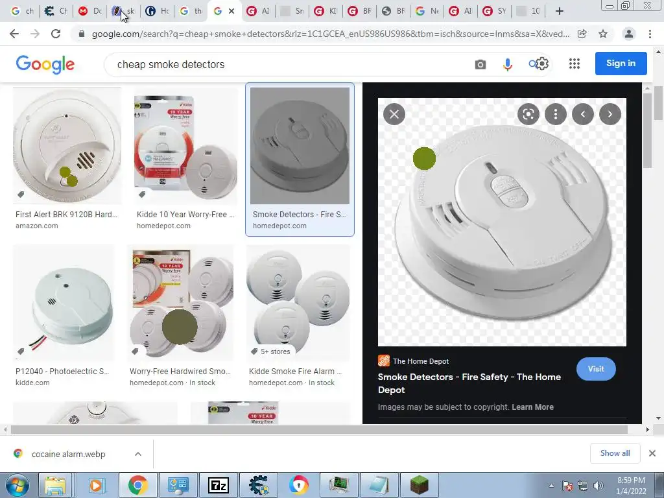Screen dimensions: 664x498
Task: Click the kidde.com source text
Action: (x=32, y=383)
